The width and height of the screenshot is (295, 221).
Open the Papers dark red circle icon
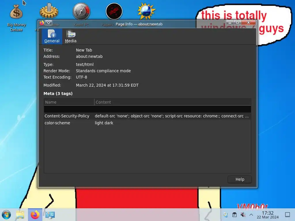coord(114,11)
